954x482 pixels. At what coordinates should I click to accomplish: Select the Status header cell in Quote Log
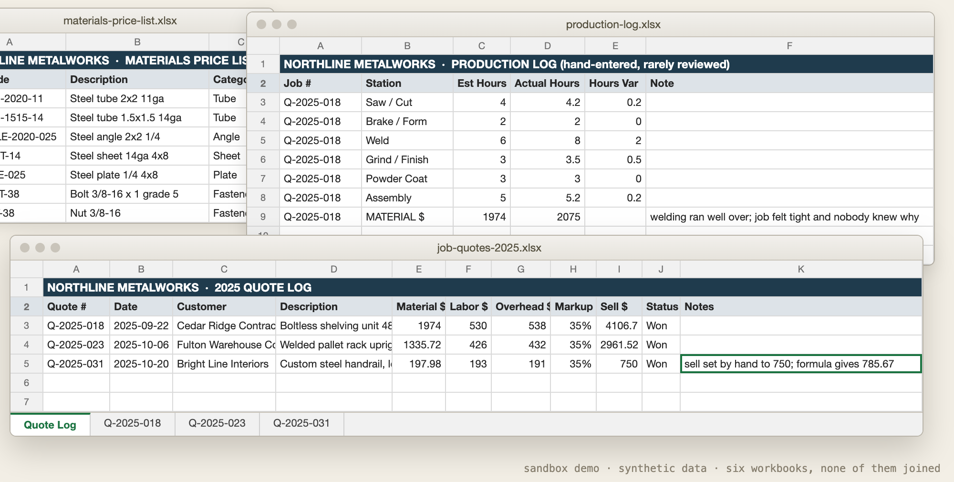(661, 306)
